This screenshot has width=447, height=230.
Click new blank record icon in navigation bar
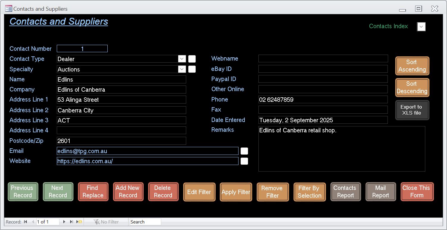point(79,222)
